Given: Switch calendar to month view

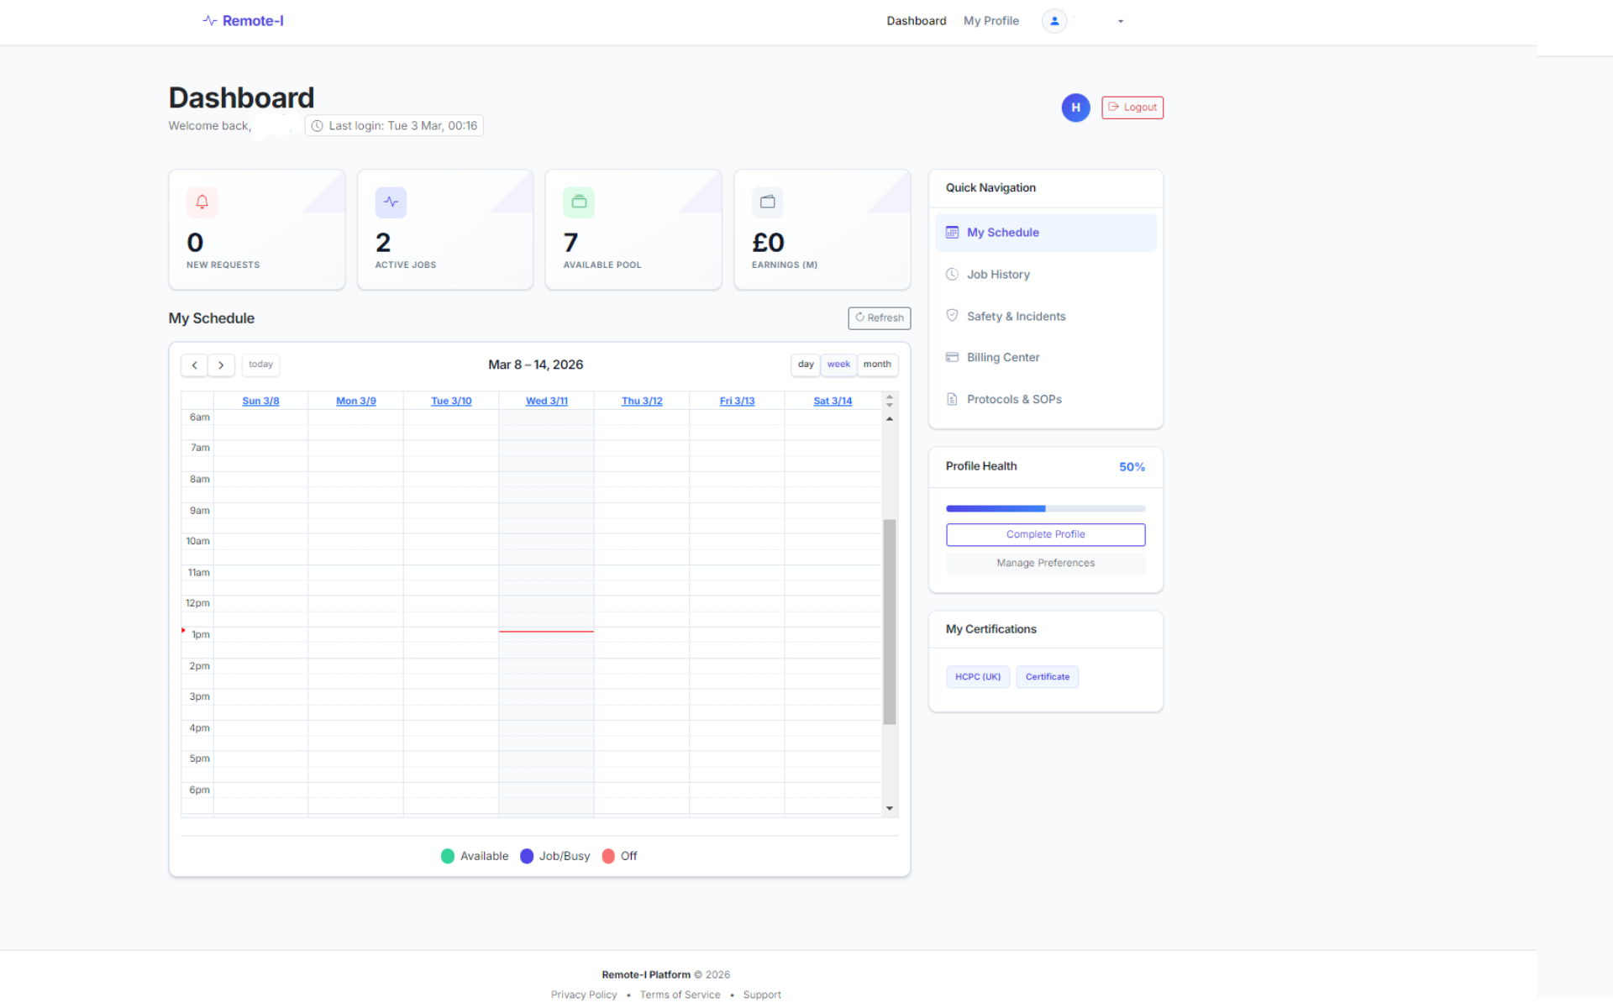Looking at the screenshot, I should click(877, 365).
